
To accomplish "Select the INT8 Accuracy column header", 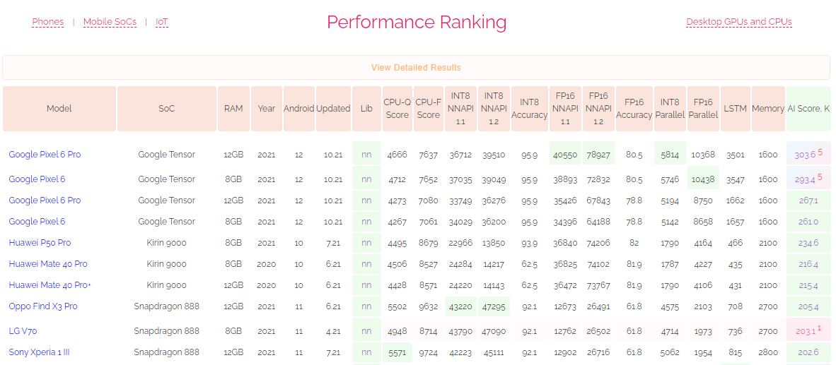I will [x=529, y=109].
